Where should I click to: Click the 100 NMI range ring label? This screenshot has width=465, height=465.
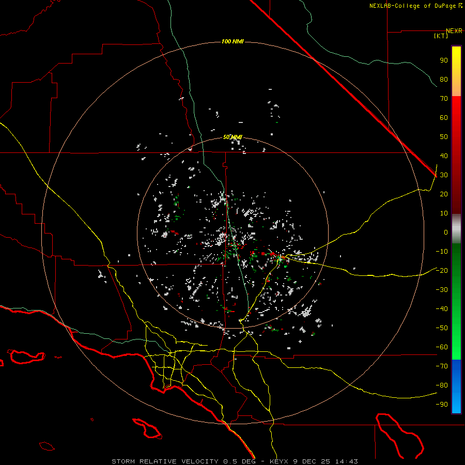[x=233, y=41]
